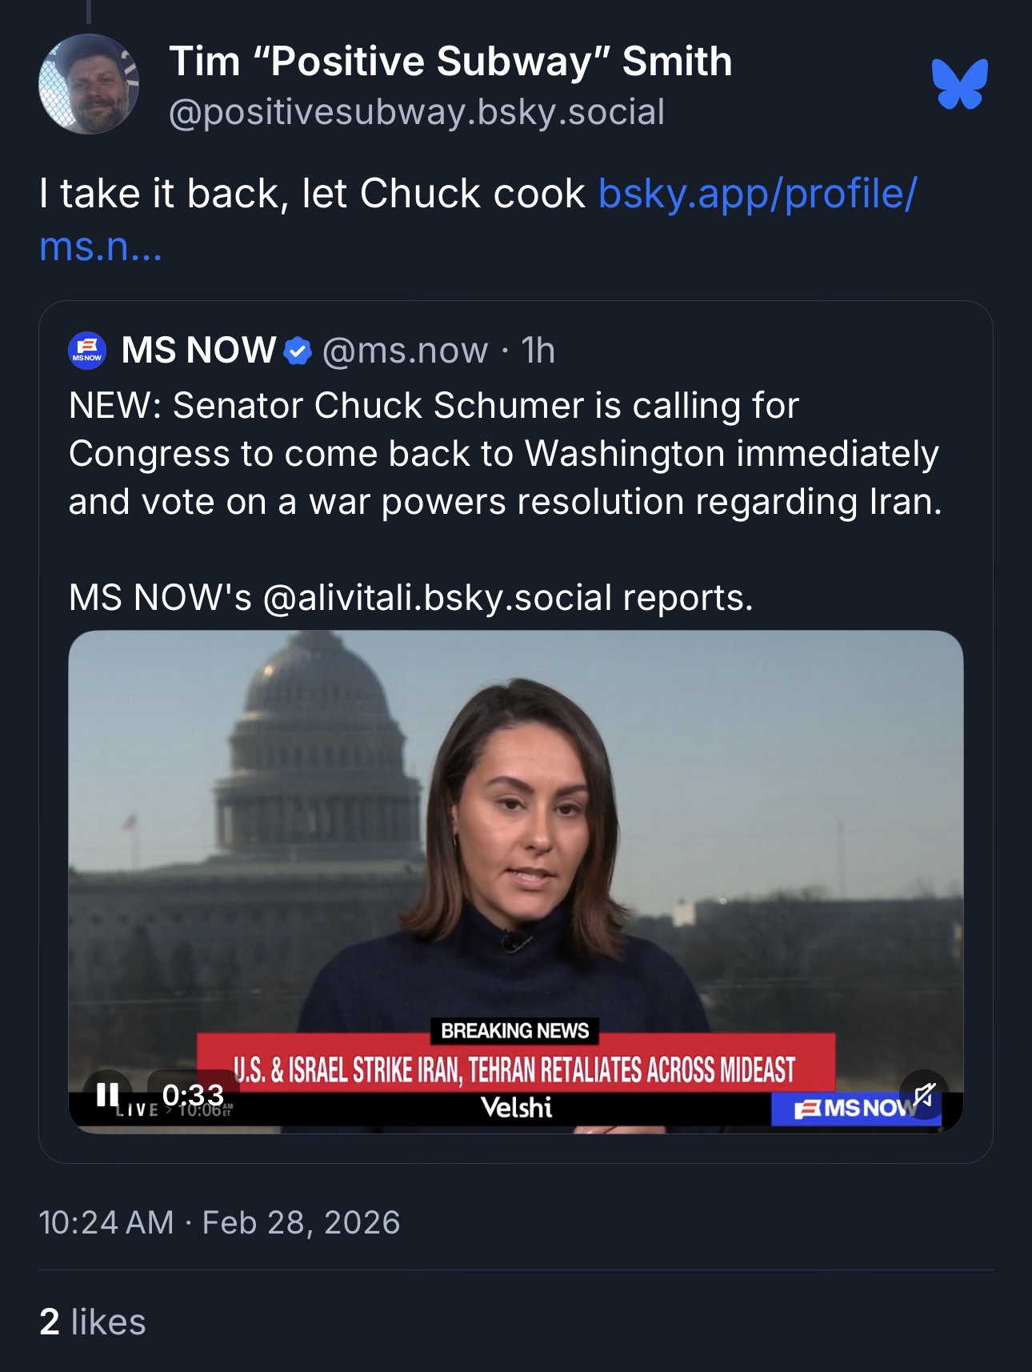The height and width of the screenshot is (1372, 1032).
Task: Click the 10:24 AM Feb 28, 2026 timestamp
Action: pyautogui.click(x=219, y=1222)
